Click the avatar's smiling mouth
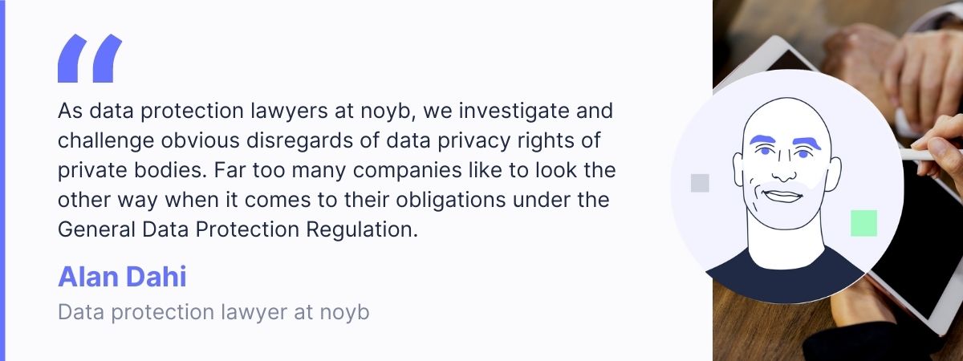 (x=782, y=196)
